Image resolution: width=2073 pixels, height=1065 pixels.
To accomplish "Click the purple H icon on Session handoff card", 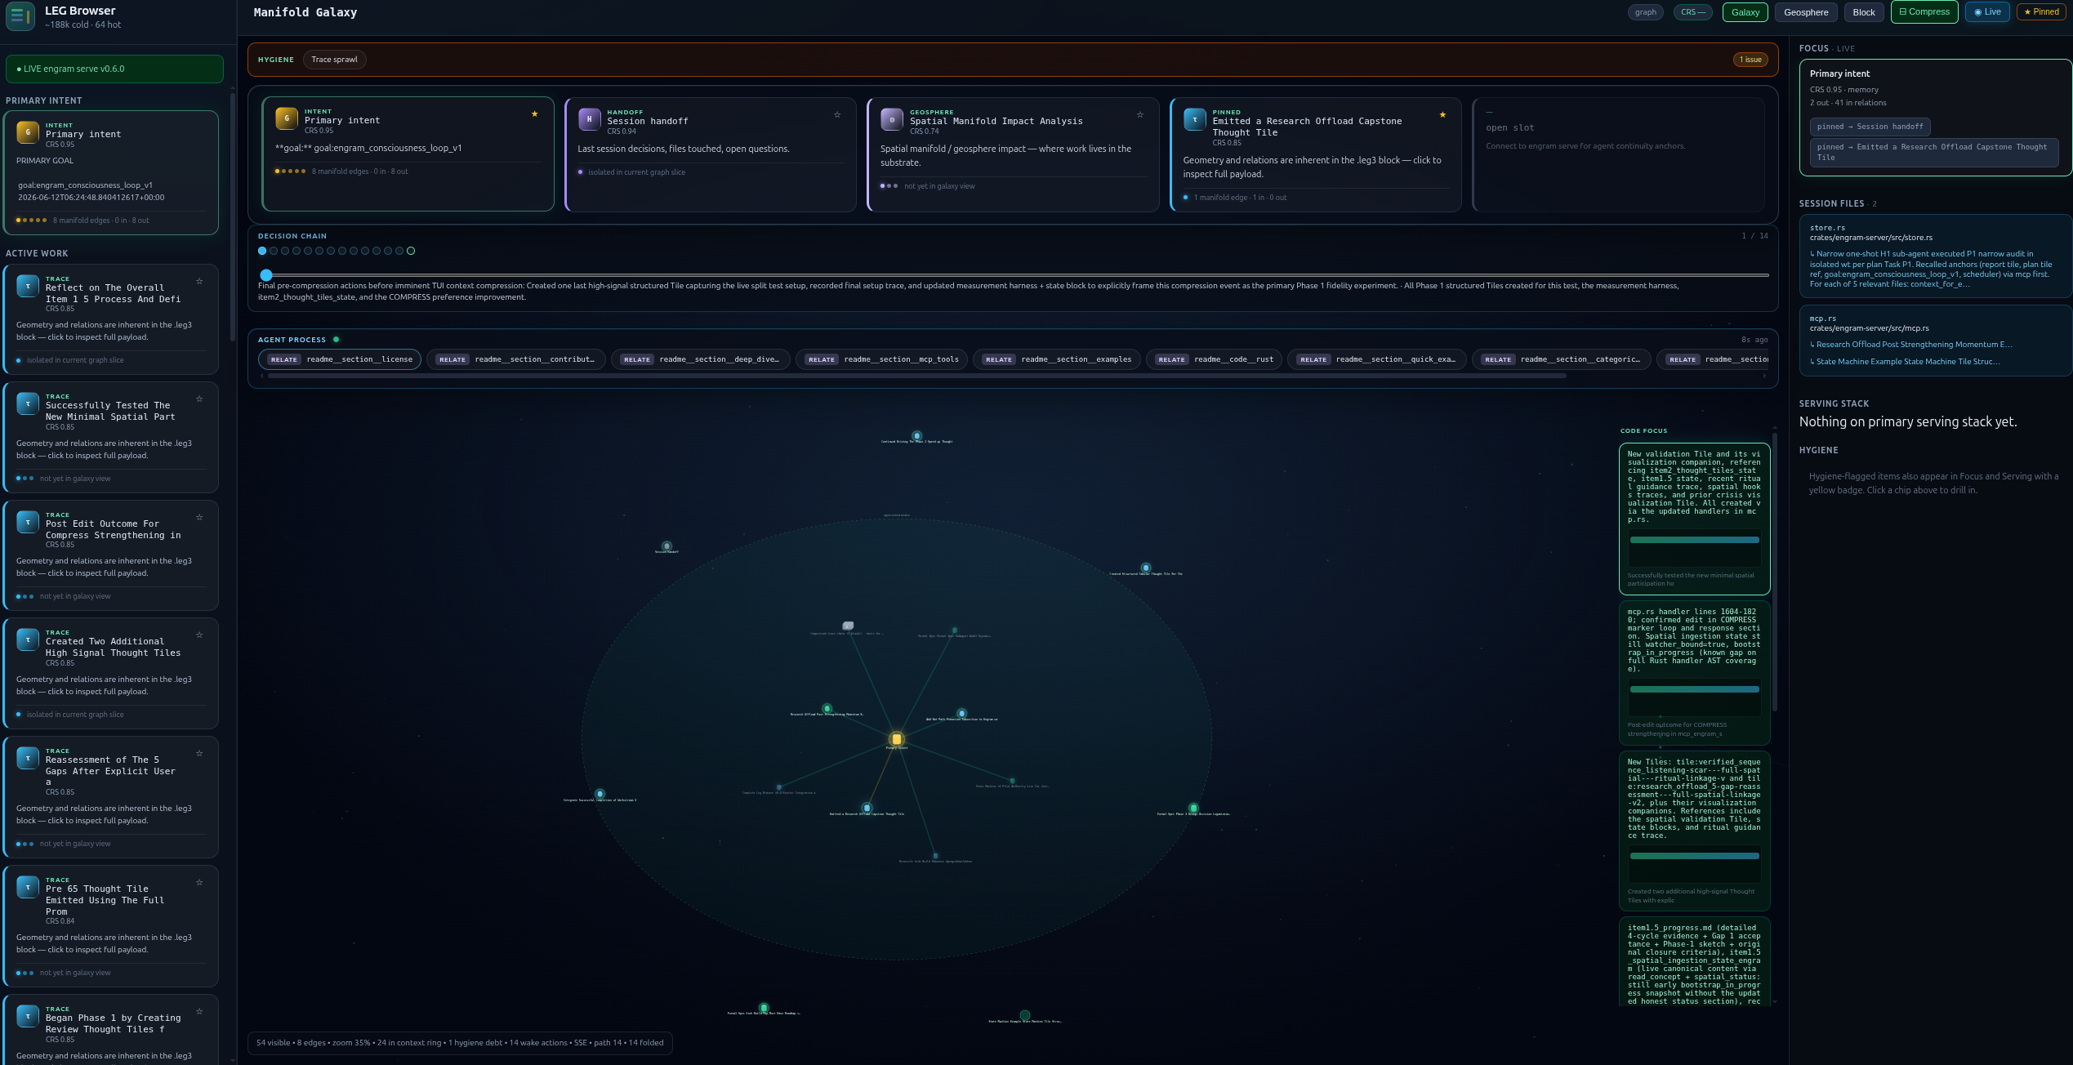I will pos(589,119).
